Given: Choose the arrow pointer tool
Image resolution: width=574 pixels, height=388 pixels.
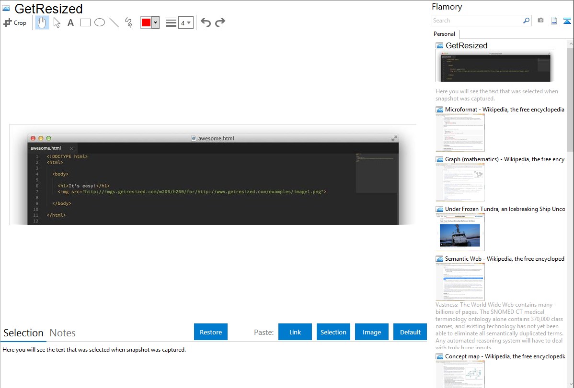Looking at the screenshot, I should pyautogui.click(x=57, y=22).
